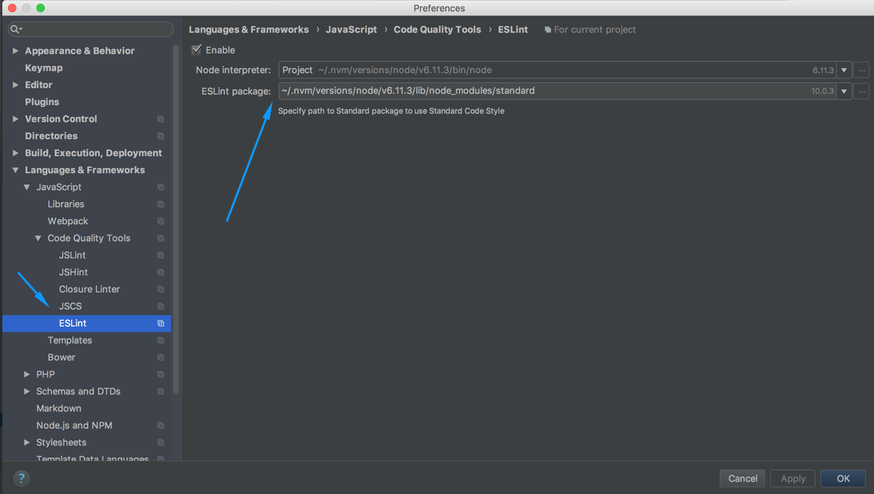Image resolution: width=874 pixels, height=494 pixels.
Task: Open Keymap settings page
Action: pyautogui.click(x=43, y=68)
